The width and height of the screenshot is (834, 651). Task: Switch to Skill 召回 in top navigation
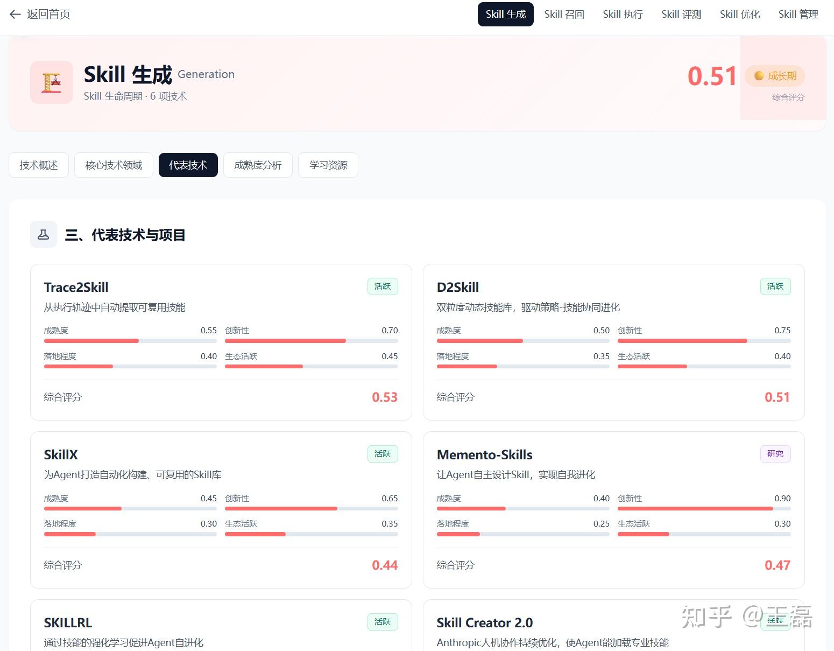(564, 15)
